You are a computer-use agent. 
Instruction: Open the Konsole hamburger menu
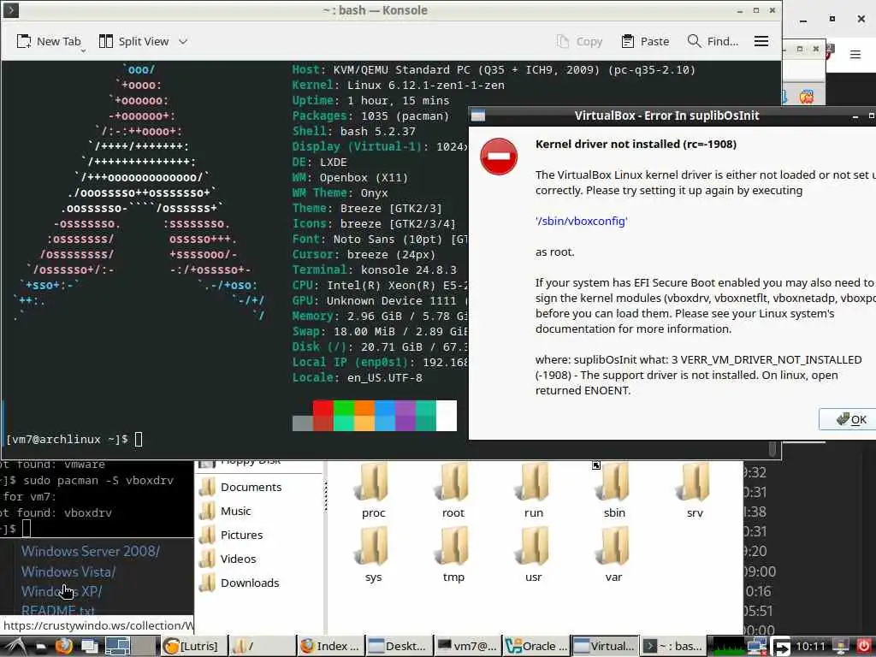coord(761,41)
